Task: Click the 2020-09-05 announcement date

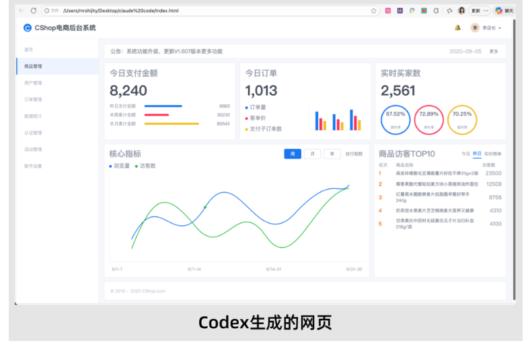Action: tap(465, 51)
